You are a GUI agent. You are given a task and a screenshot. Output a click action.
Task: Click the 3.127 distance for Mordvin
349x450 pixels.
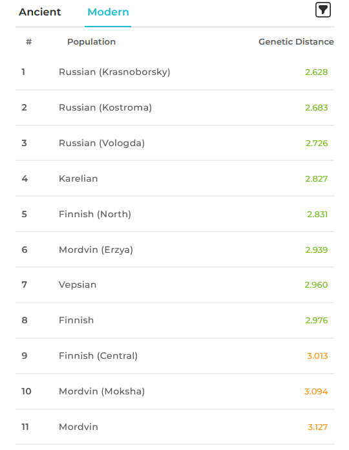pos(317,427)
